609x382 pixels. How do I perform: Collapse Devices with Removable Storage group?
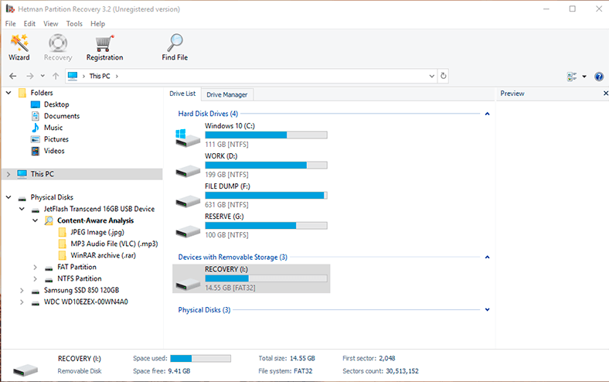[487, 258]
